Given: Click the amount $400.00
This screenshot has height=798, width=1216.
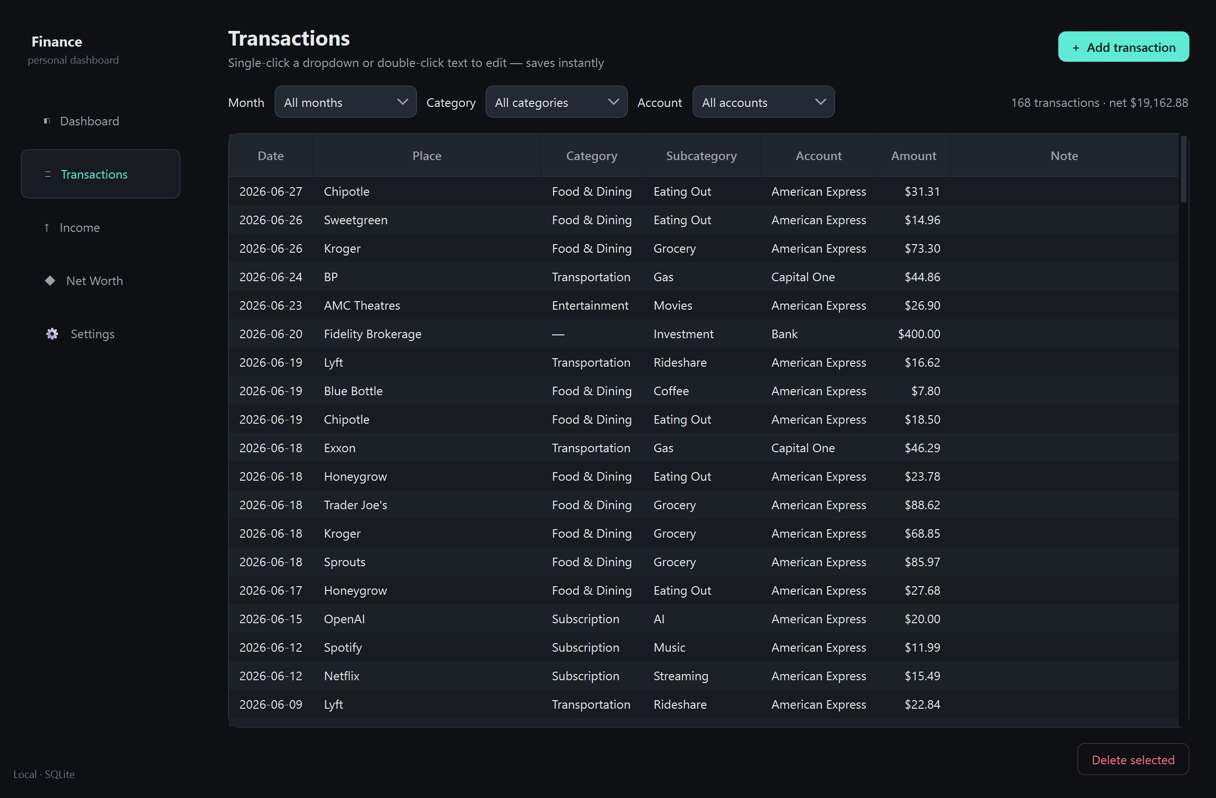Looking at the screenshot, I should coord(919,334).
